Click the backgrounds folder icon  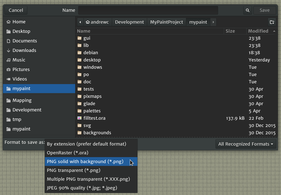coord(79,133)
